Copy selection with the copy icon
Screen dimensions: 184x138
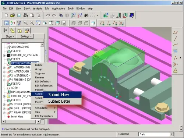[x=61, y=15]
